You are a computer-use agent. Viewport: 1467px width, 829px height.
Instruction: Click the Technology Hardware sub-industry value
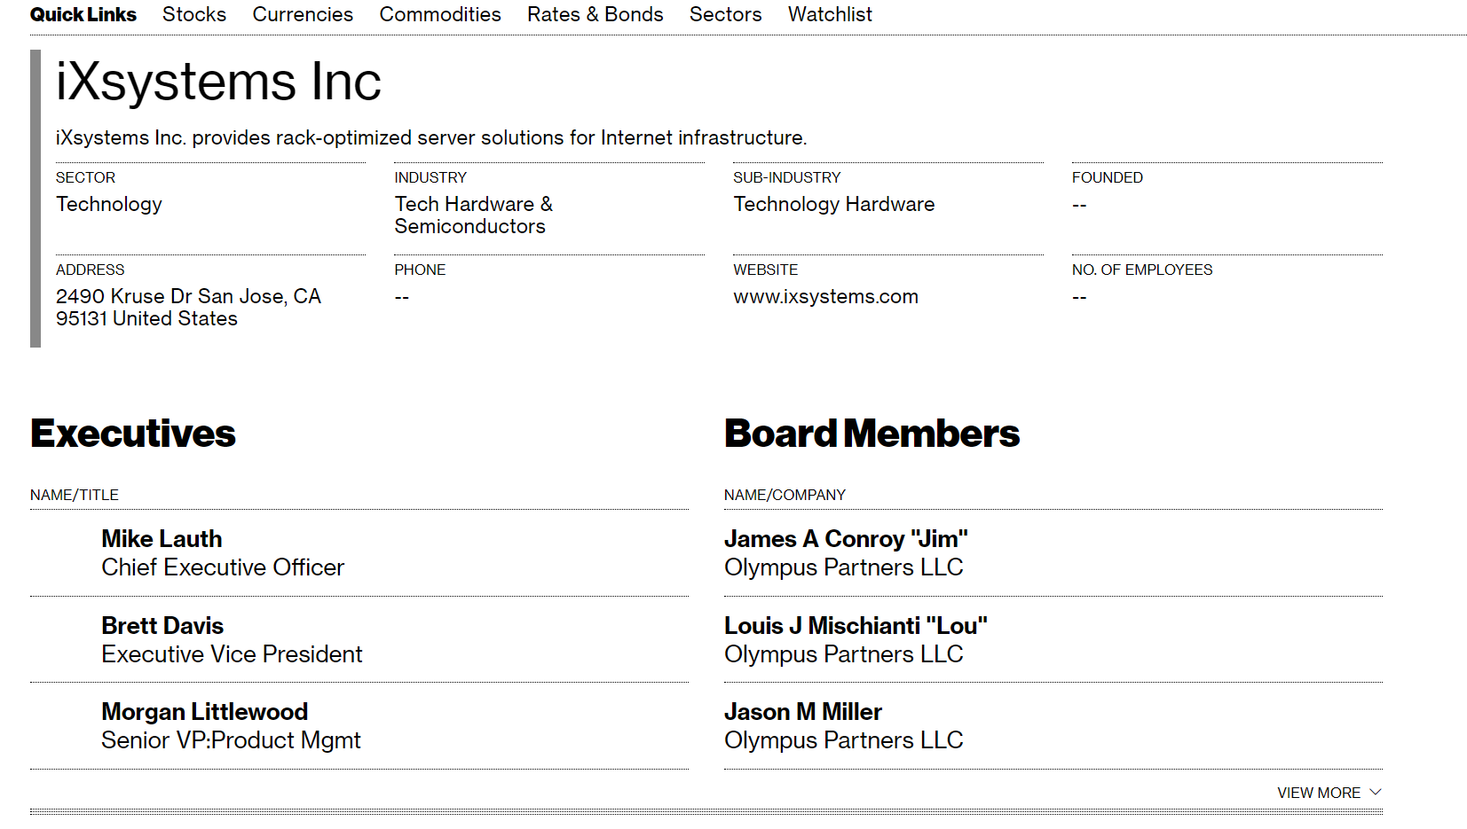(x=833, y=204)
